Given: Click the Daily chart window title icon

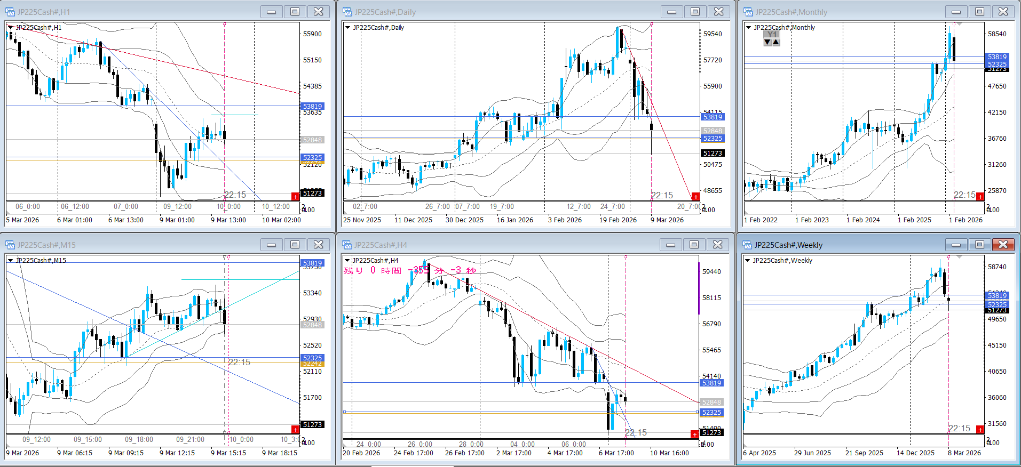Looking at the screenshot, I should click(347, 12).
